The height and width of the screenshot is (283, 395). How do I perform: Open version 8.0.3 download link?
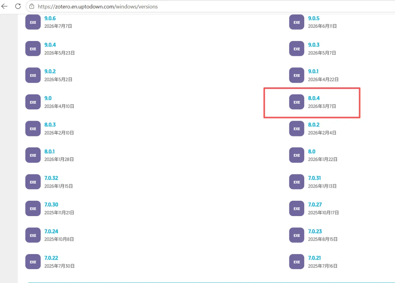(x=50, y=125)
